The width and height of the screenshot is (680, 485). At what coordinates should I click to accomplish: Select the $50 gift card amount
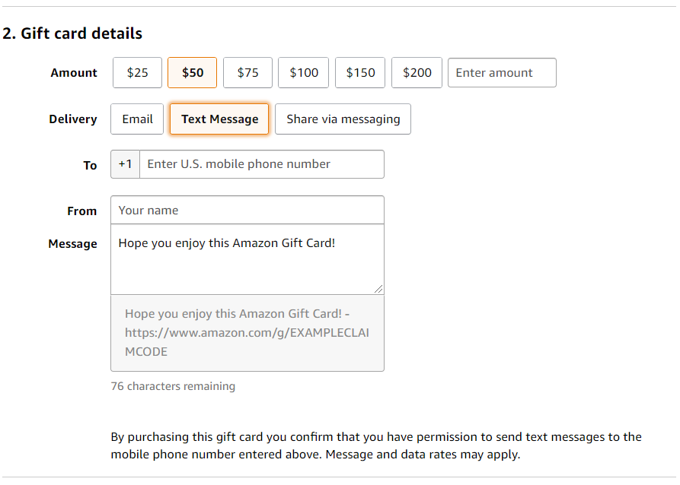coord(192,72)
